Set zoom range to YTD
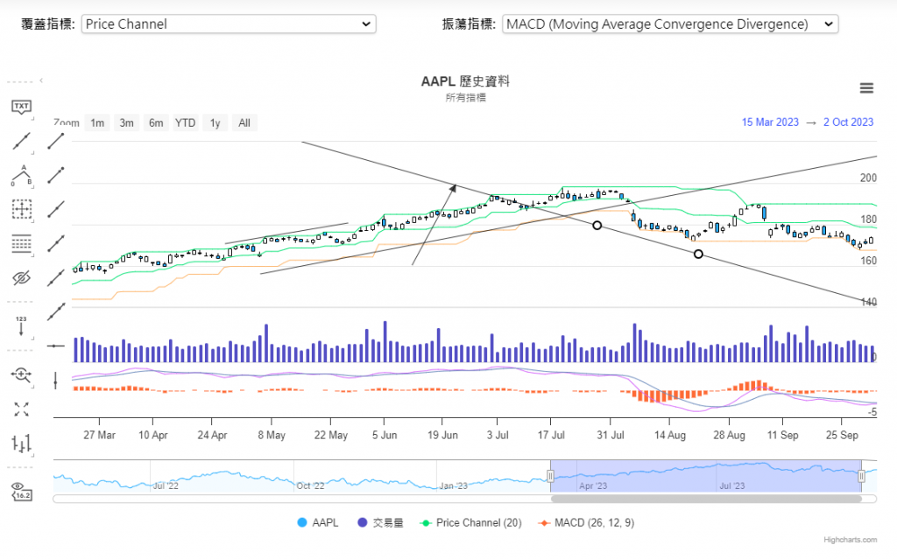This screenshot has height=559, width=897. click(186, 122)
